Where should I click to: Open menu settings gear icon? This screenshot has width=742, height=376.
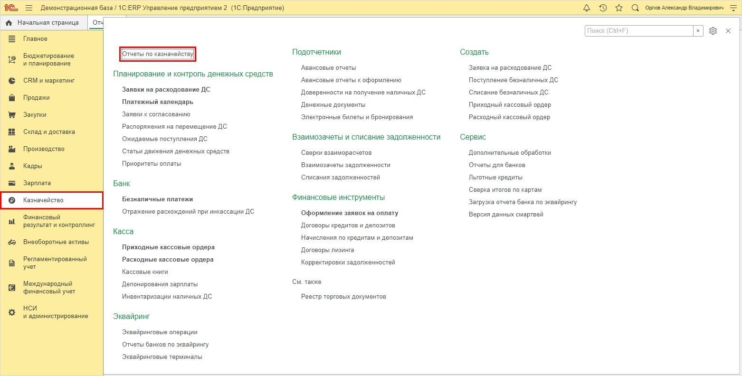[x=713, y=31]
